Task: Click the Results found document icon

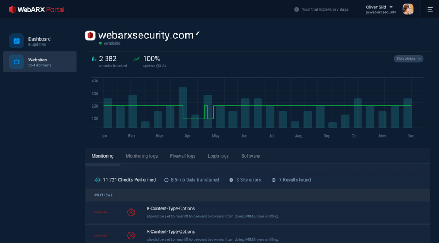Action: point(274,180)
